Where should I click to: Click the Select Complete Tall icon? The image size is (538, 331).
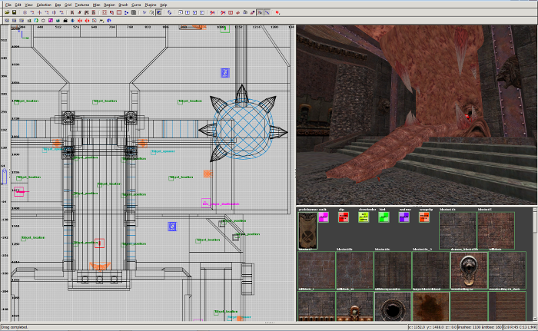pos(72,12)
